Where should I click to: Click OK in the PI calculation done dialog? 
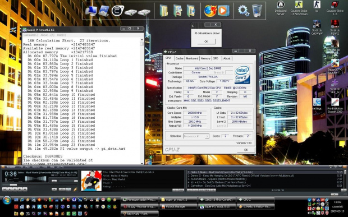(x=206, y=41)
